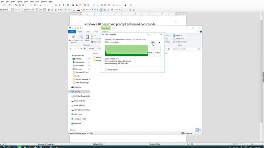Open 'moje pliki (M:)' drive

[x=78, y=105]
